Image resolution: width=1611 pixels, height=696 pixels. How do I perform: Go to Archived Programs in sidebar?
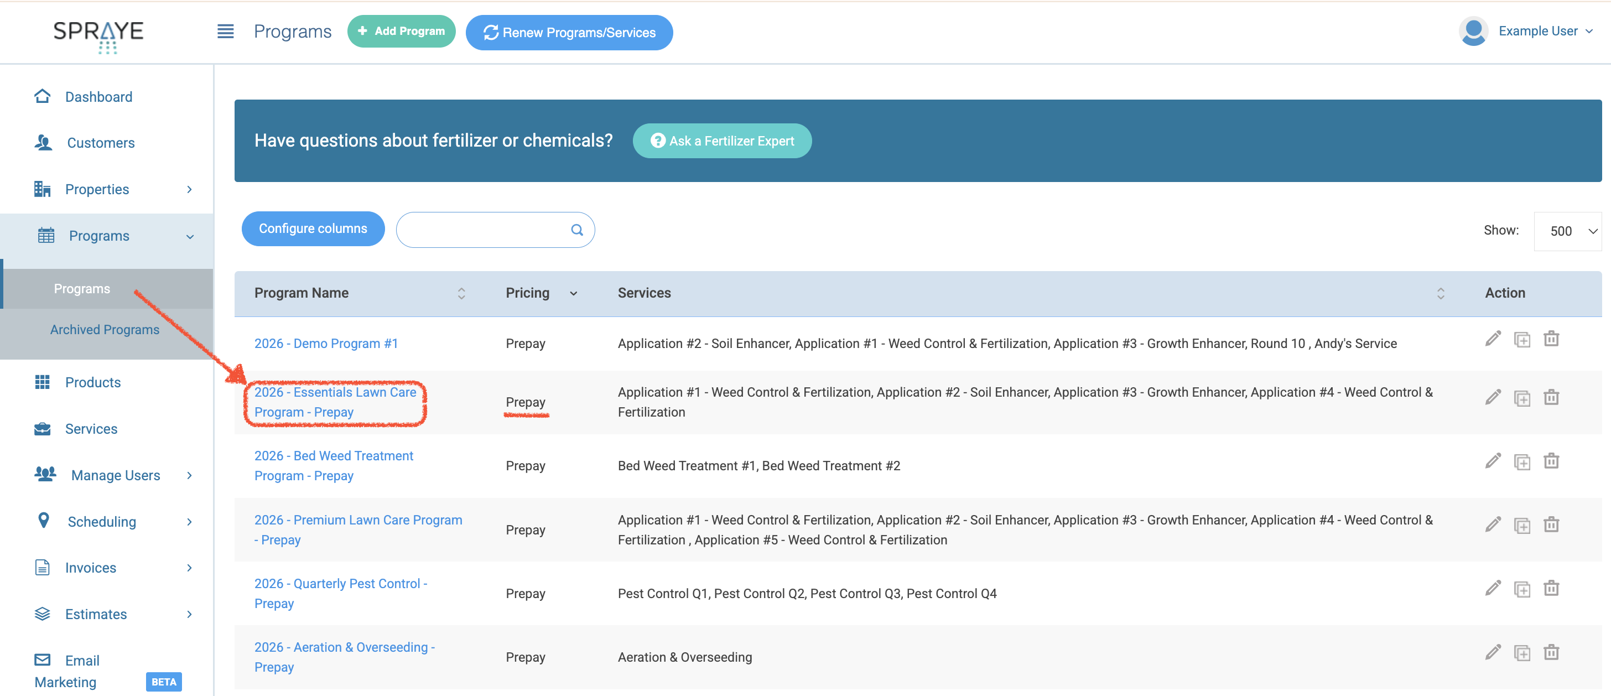coord(105,330)
